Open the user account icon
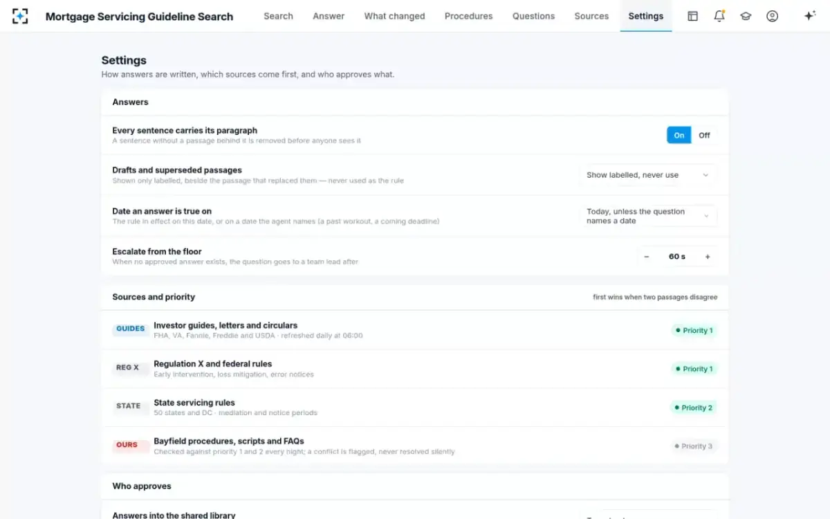This screenshot has height=519, width=830. pyautogui.click(x=773, y=16)
